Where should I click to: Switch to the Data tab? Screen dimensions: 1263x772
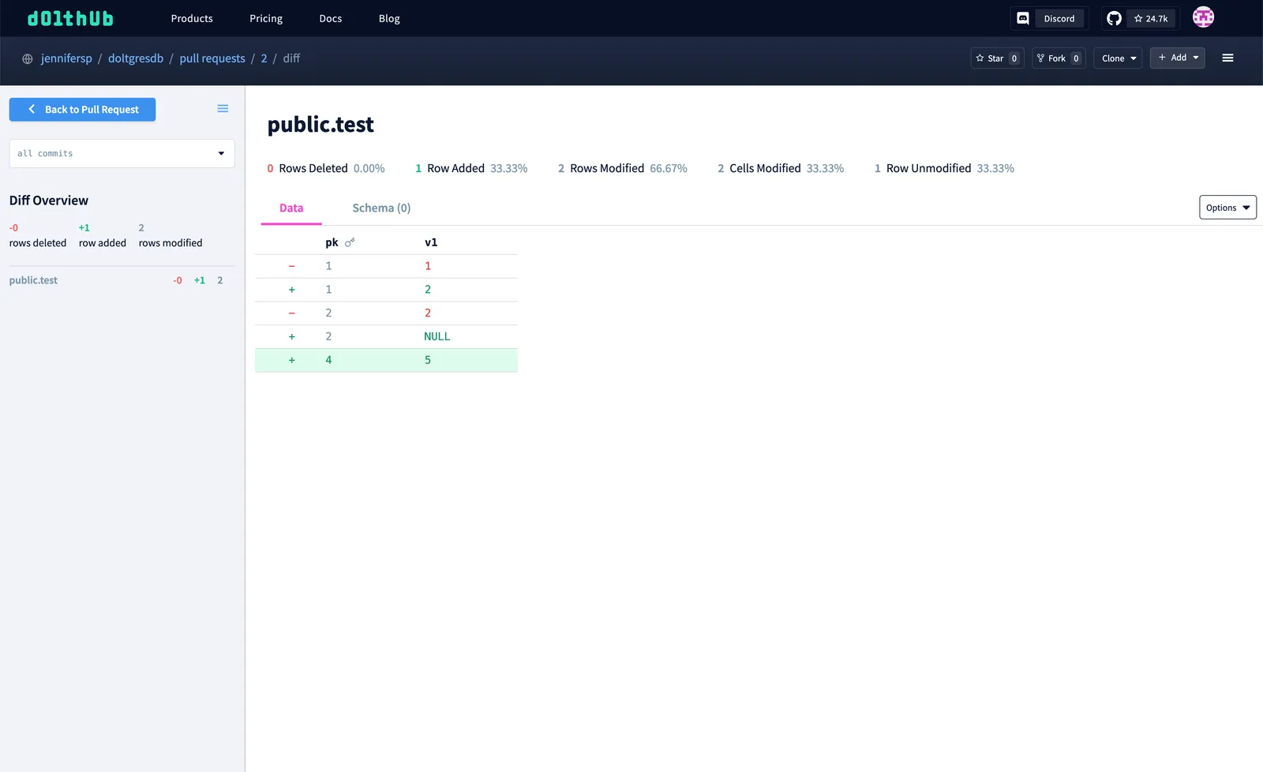(x=291, y=208)
